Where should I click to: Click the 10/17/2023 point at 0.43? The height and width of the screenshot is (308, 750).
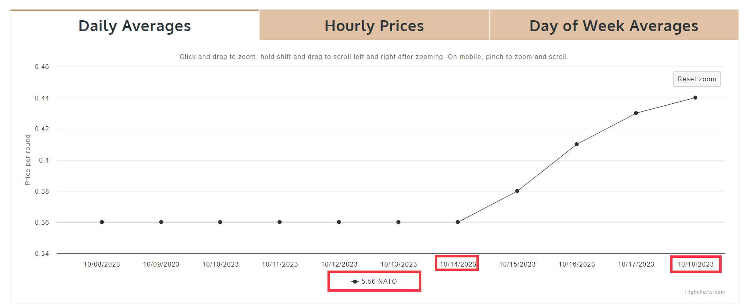pyautogui.click(x=636, y=113)
